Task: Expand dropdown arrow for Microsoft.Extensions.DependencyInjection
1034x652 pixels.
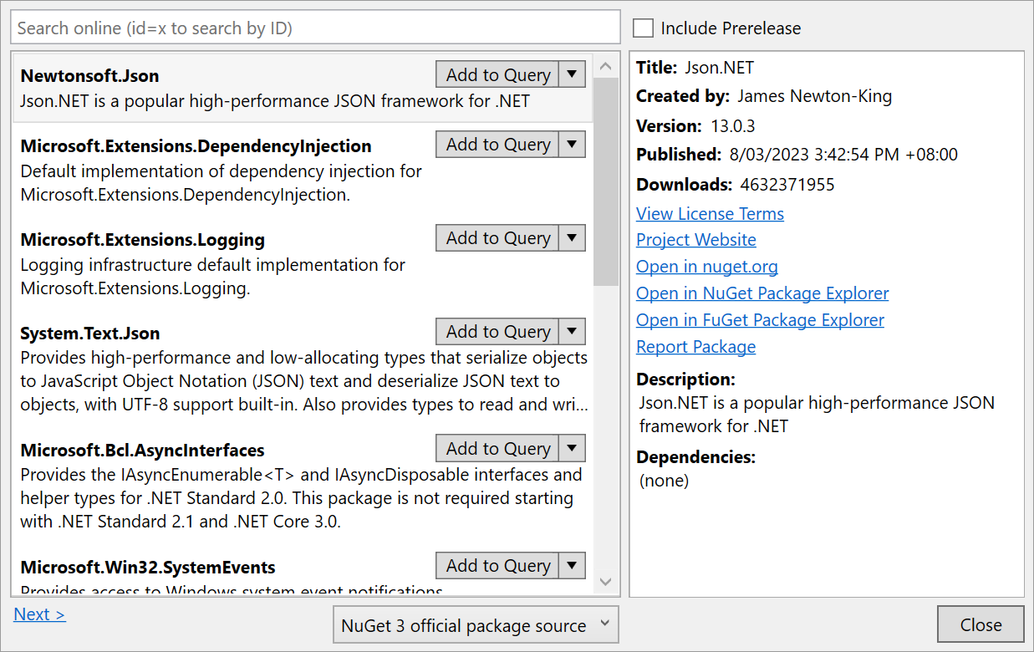Action: pos(572,144)
